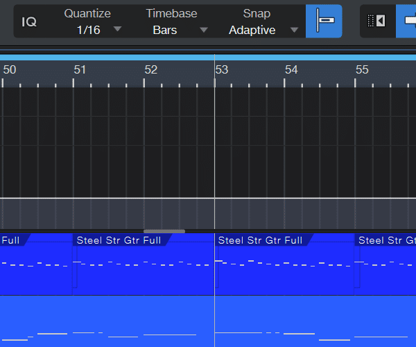Click the IQ input quantize button
The height and width of the screenshot is (347, 416).
click(29, 22)
